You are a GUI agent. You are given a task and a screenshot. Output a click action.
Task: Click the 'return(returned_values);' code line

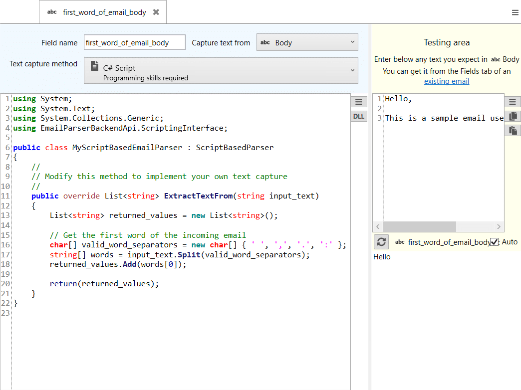pyautogui.click(x=104, y=284)
